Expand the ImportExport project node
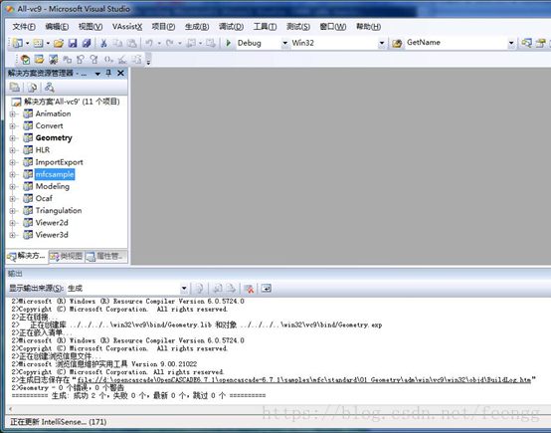 click(x=13, y=162)
